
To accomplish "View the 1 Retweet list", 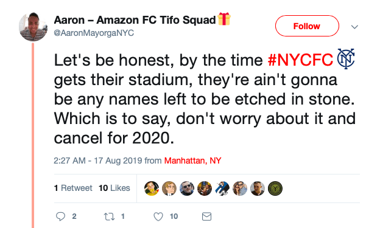I will pos(73,188).
